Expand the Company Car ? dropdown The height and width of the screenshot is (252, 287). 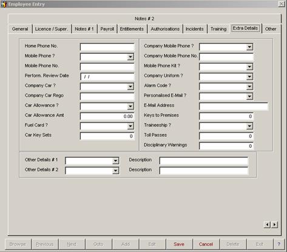(x=130, y=87)
